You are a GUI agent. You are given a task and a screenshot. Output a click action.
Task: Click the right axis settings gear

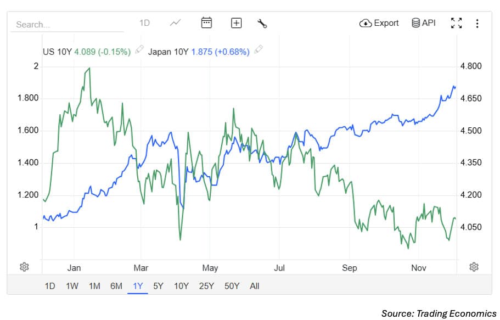(474, 267)
